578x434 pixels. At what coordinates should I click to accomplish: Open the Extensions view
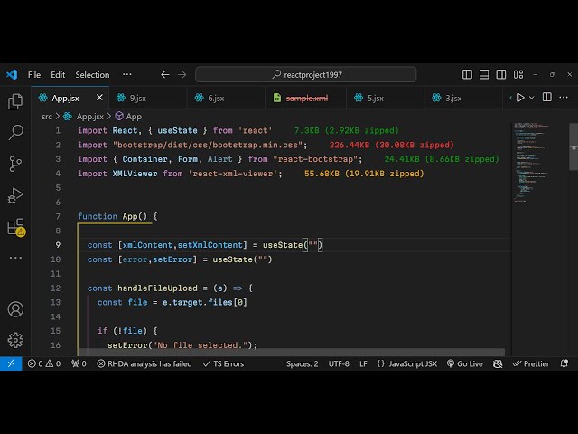pyautogui.click(x=15, y=226)
